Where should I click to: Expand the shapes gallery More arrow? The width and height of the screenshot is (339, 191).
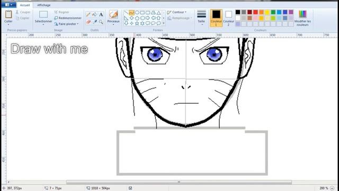tap(164, 23)
